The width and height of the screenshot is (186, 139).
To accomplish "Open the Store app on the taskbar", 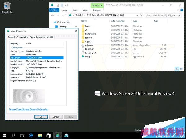I will point(49,136).
